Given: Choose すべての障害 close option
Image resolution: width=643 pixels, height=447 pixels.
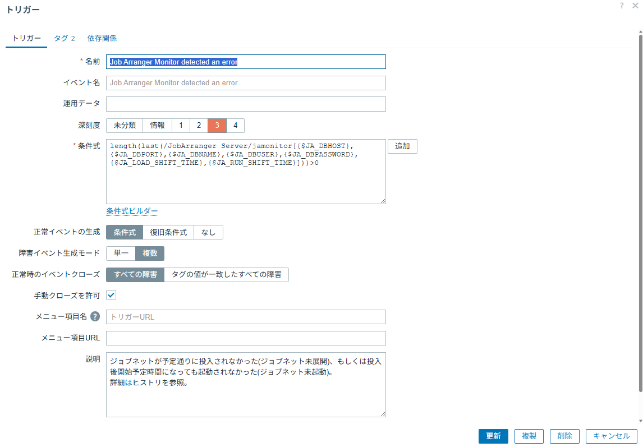Looking at the screenshot, I should coord(135,275).
